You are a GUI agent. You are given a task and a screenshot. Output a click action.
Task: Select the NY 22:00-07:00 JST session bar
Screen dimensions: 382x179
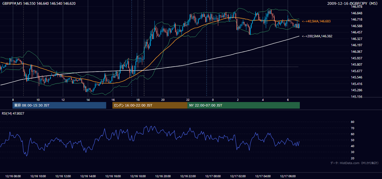tap(244, 105)
